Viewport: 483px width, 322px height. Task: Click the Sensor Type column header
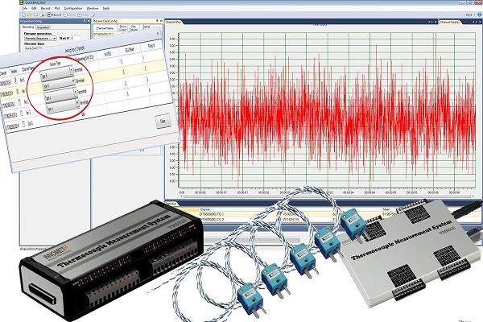point(55,64)
